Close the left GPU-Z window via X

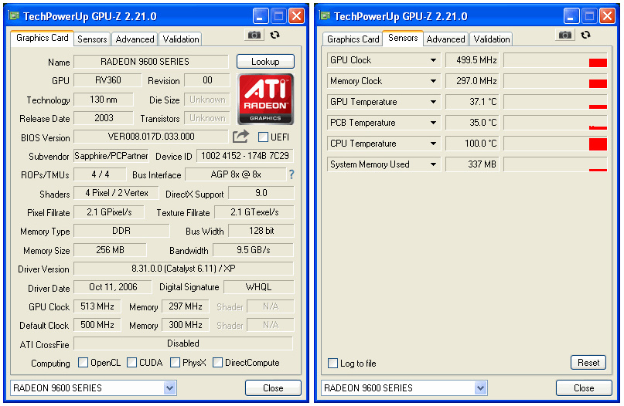[296, 16]
